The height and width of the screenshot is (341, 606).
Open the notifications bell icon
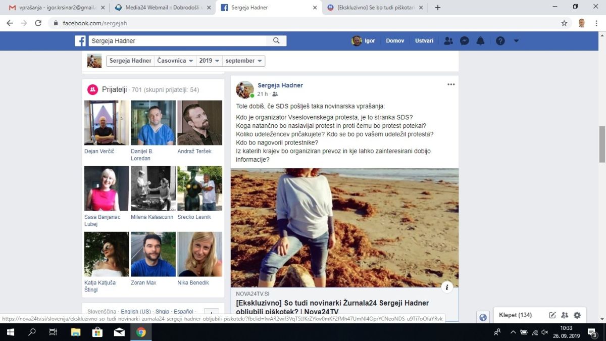tap(480, 41)
